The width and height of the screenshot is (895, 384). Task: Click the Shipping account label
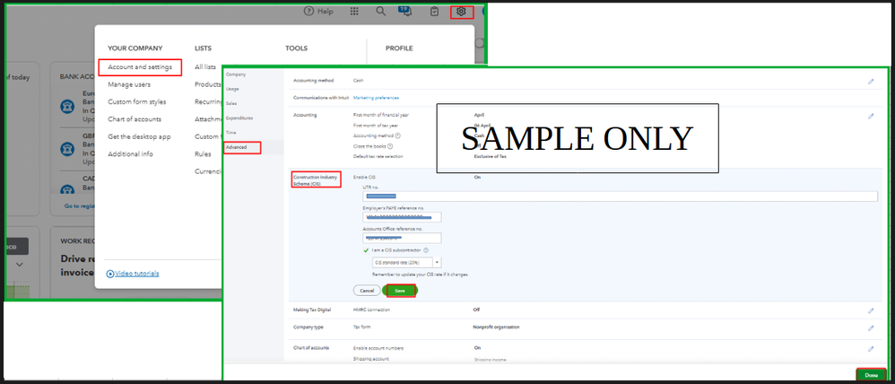tap(371, 359)
